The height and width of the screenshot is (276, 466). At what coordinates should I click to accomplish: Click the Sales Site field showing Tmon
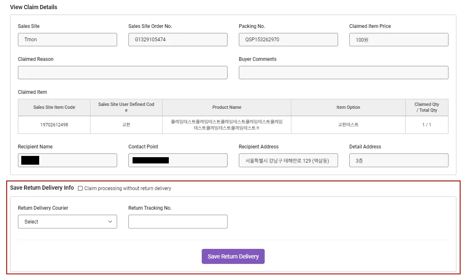point(67,40)
